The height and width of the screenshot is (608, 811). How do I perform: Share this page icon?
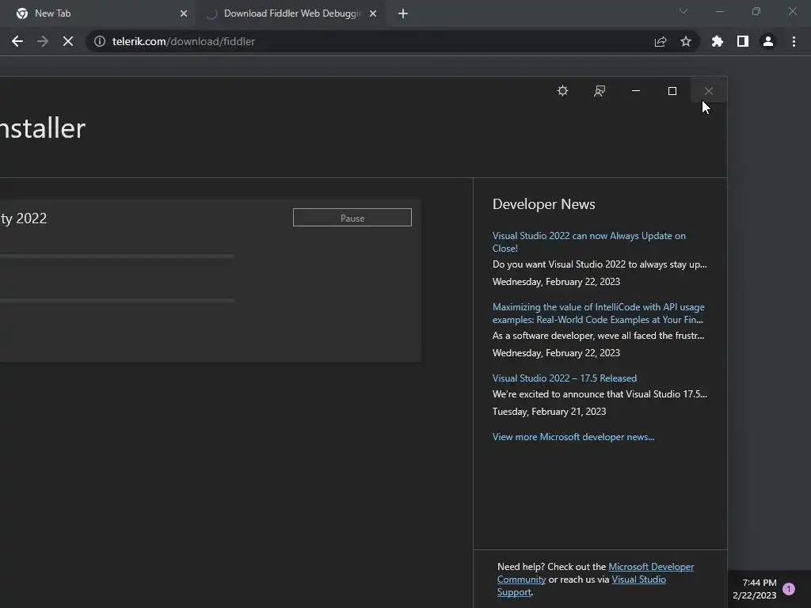click(x=661, y=41)
